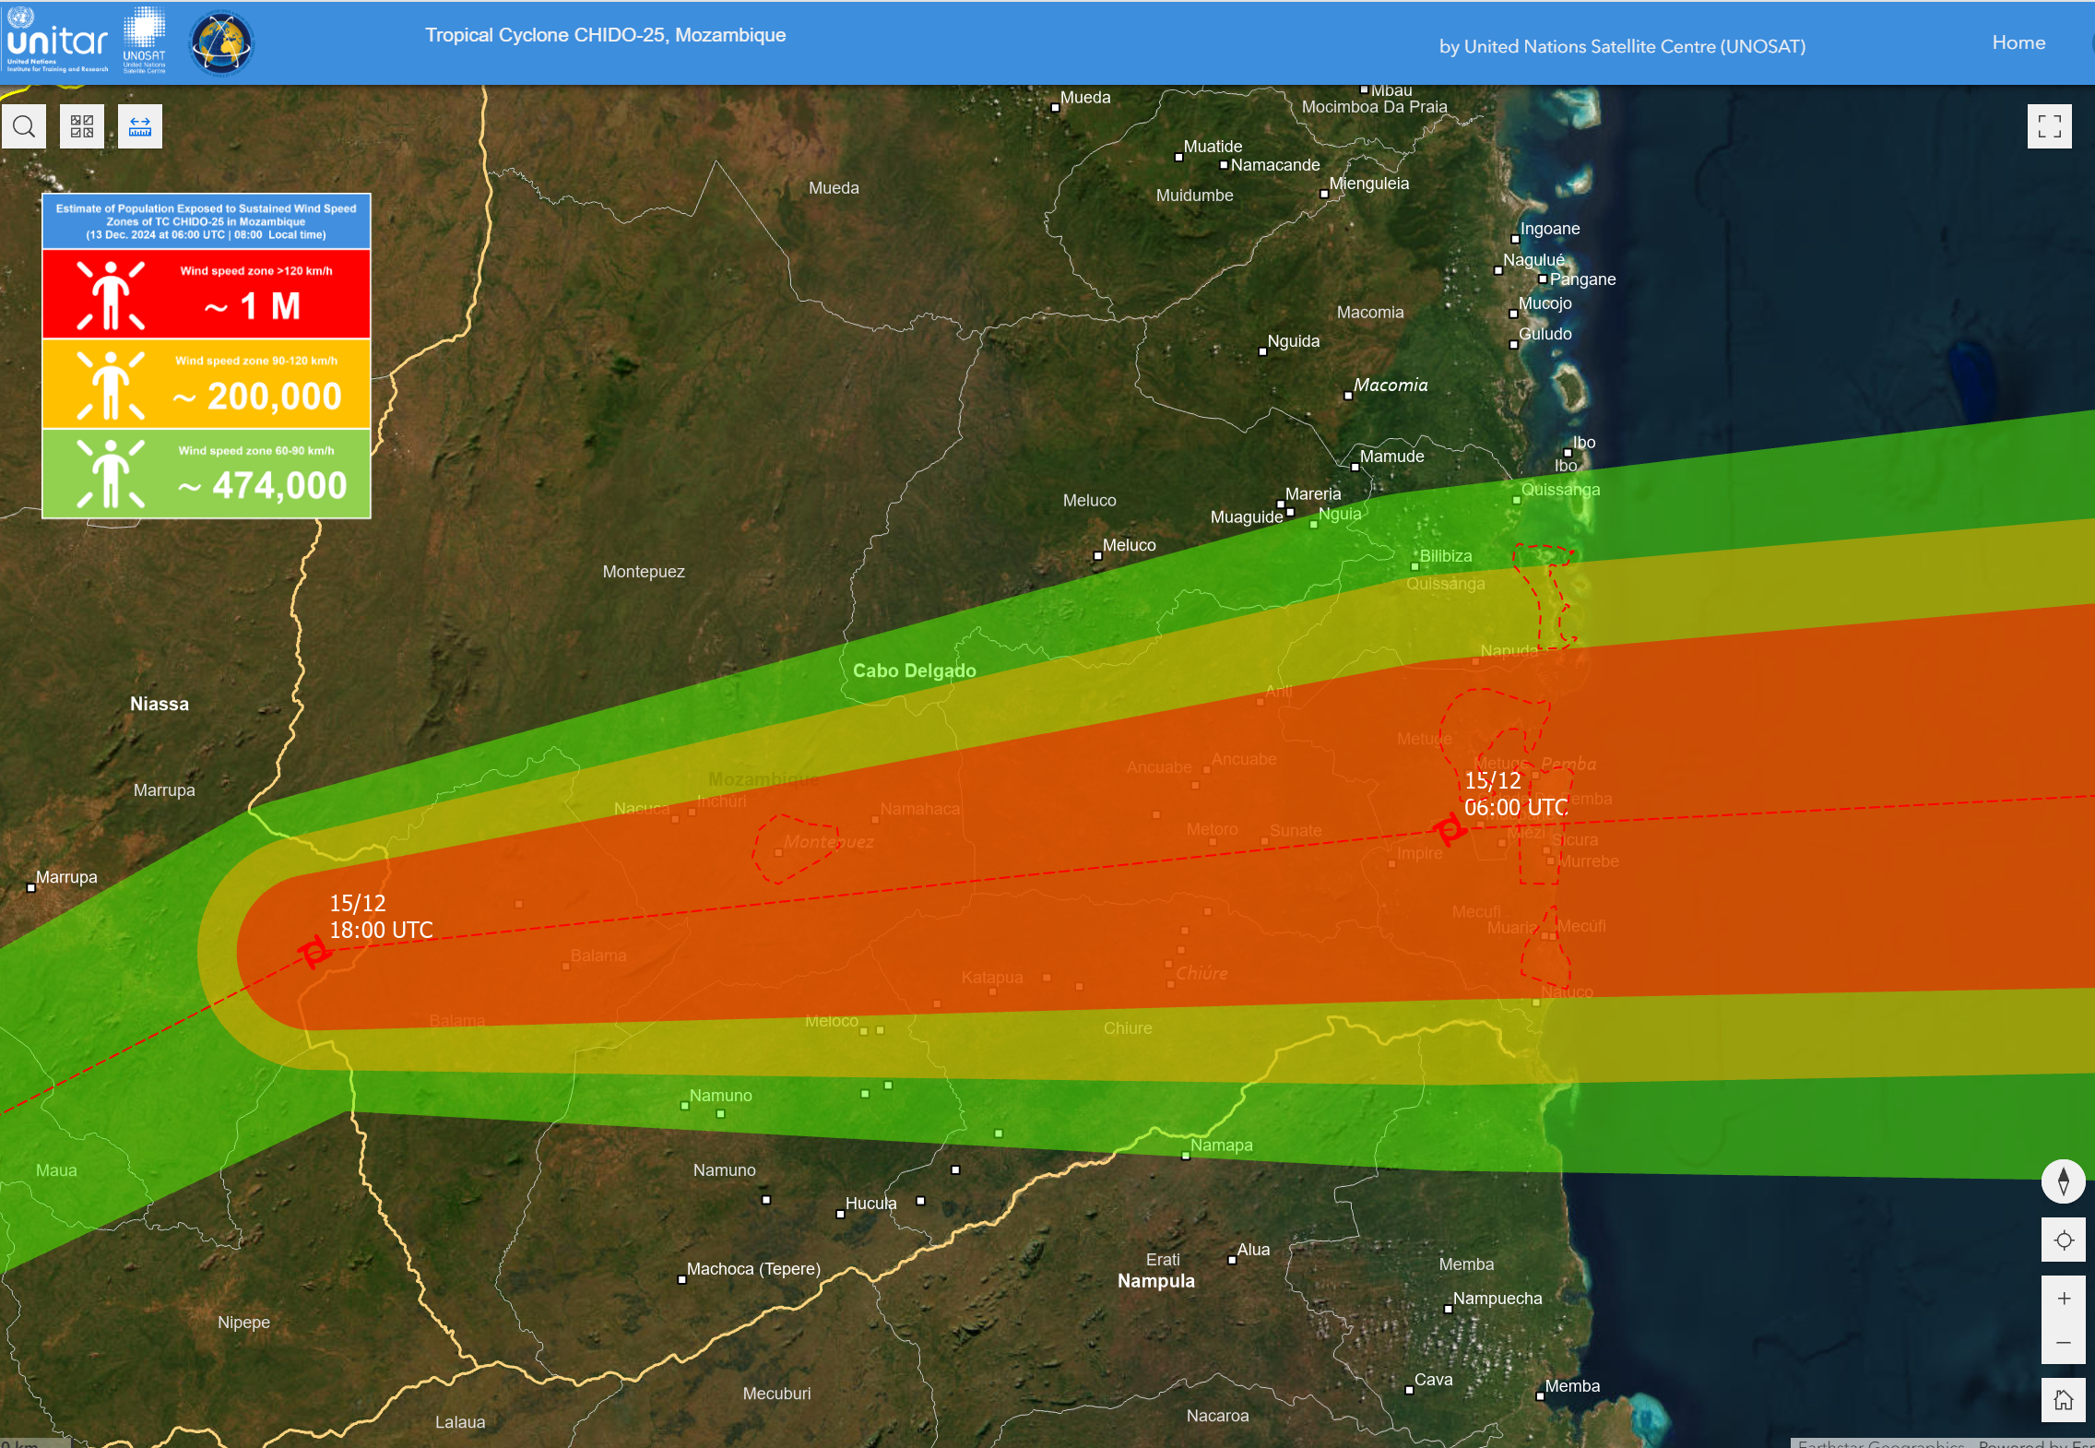This screenshot has height=1448, width=2095.
Task: Open the basemap gallery
Action: coord(81,125)
